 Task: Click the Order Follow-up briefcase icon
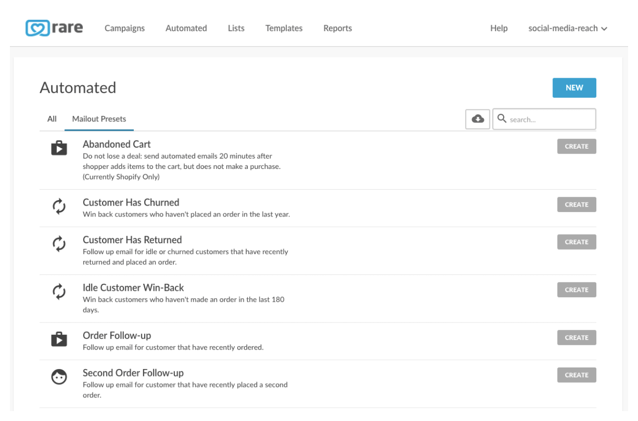tap(59, 339)
